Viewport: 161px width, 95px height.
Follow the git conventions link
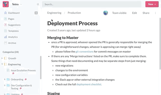(85, 52)
